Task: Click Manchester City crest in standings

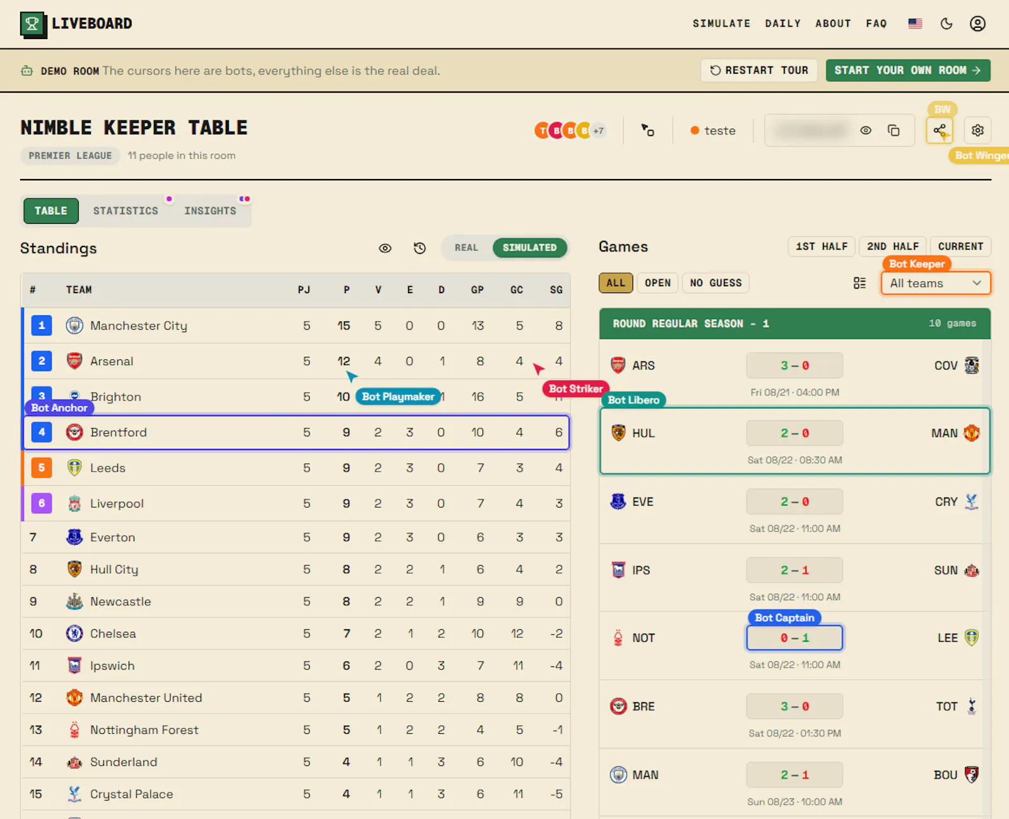Action: click(74, 325)
